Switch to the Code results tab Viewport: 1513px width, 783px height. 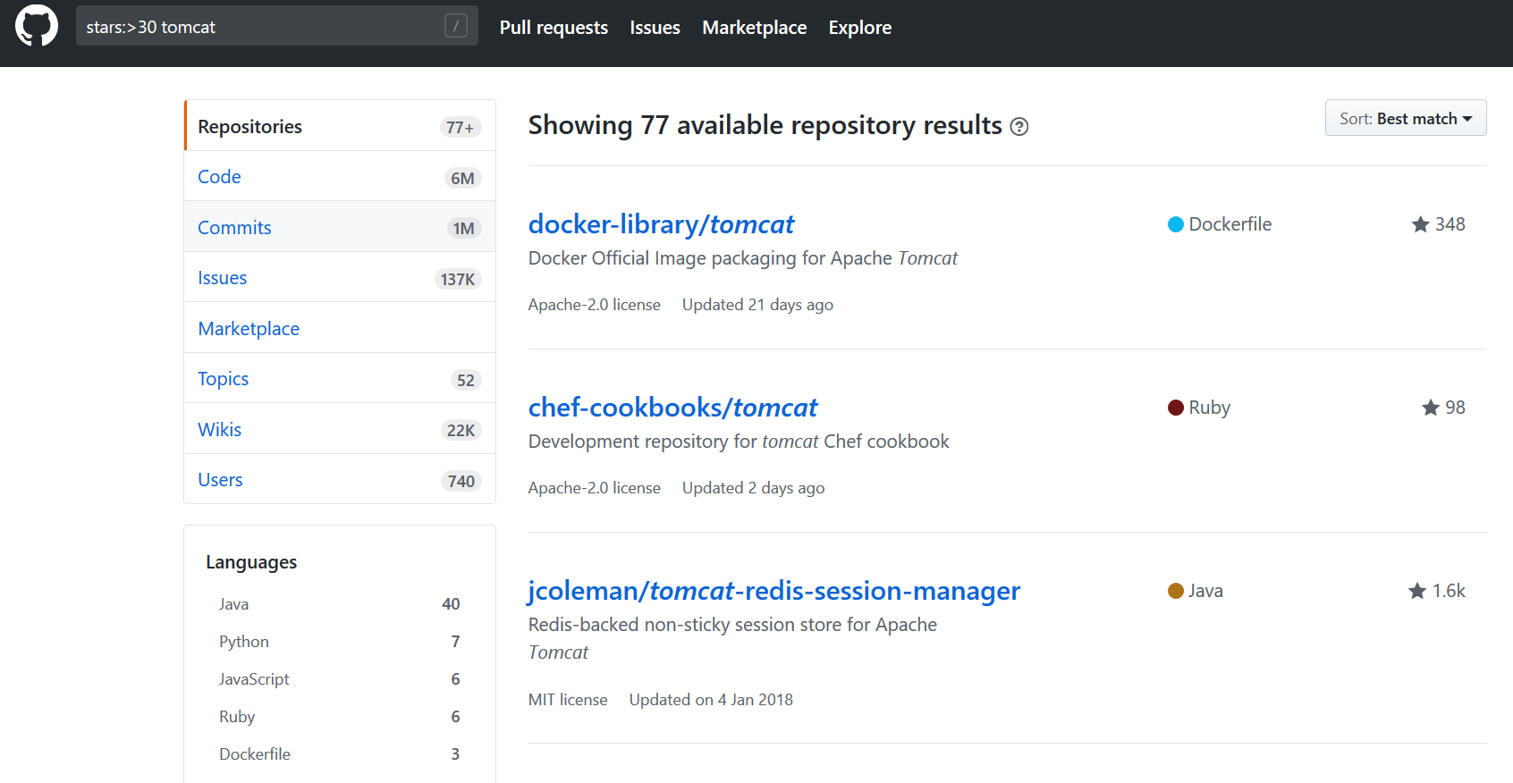coord(219,177)
